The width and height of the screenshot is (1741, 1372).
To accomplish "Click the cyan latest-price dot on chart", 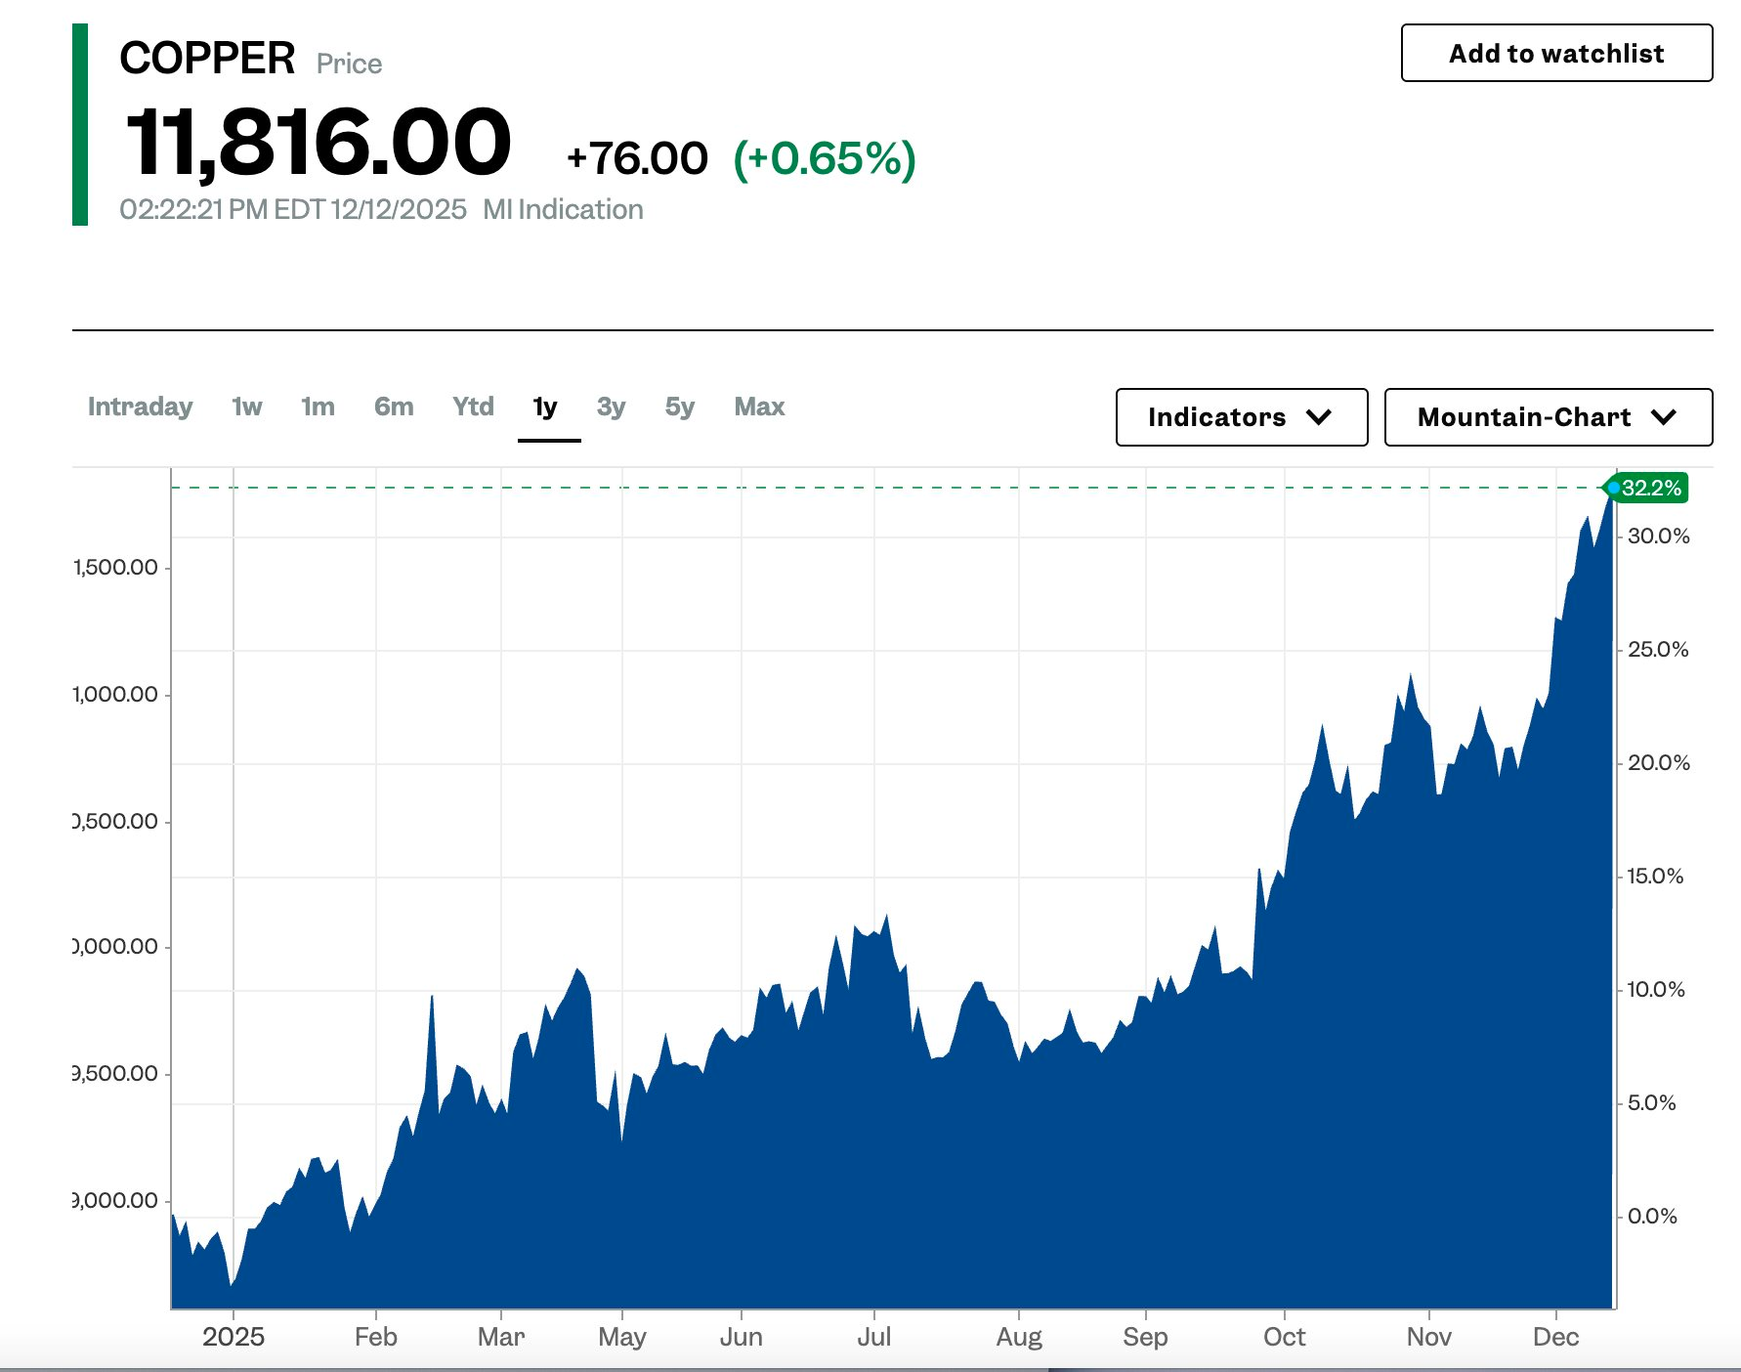I will click(1613, 488).
